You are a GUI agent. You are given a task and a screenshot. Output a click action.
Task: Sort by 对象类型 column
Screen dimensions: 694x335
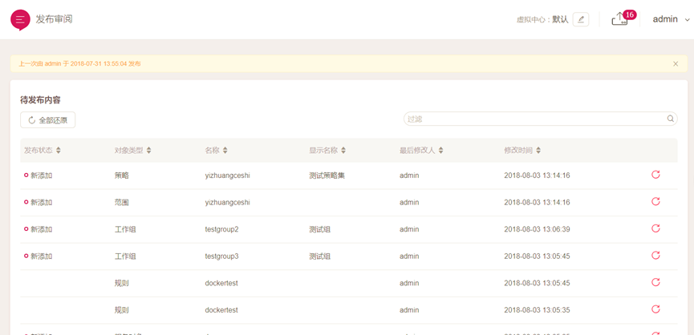(x=132, y=151)
